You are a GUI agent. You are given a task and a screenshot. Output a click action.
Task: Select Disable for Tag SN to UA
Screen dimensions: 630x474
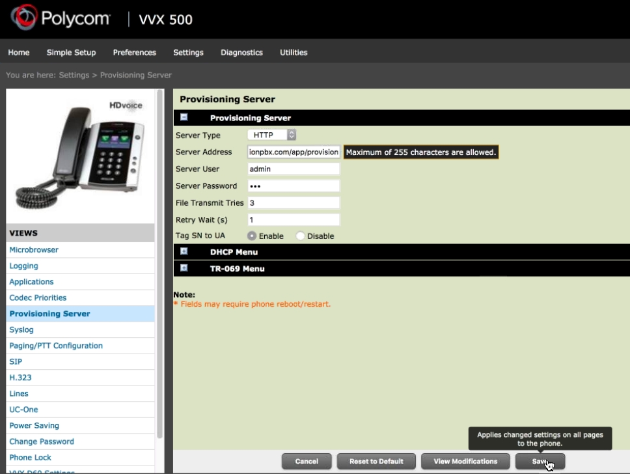300,236
